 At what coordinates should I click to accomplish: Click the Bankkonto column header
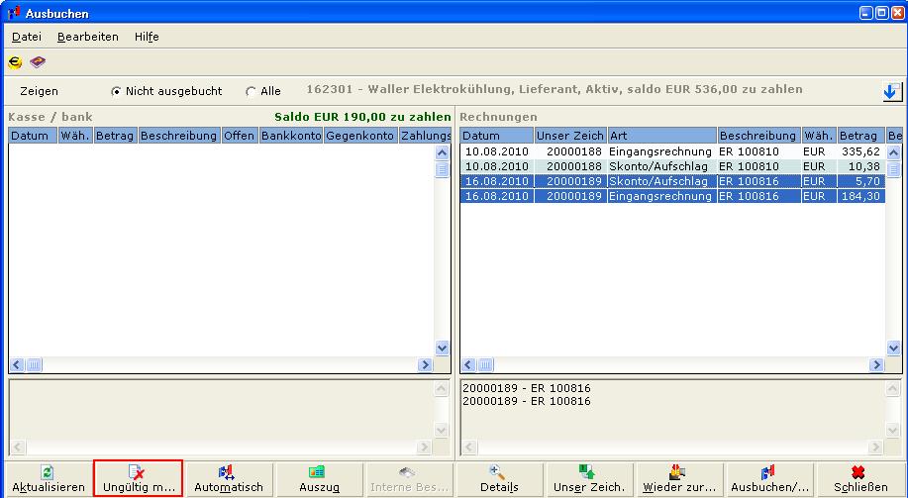(x=291, y=136)
